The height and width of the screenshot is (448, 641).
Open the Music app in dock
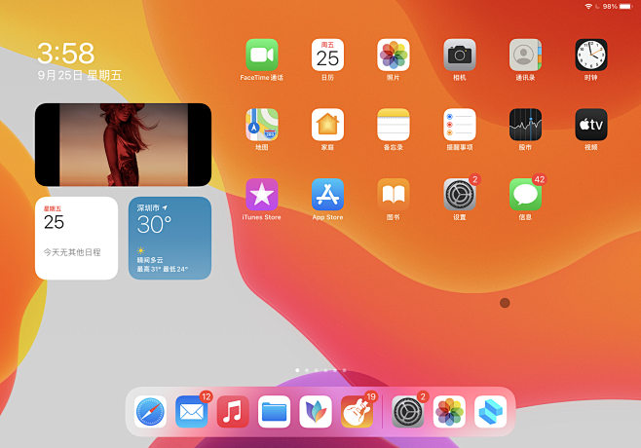[233, 412]
